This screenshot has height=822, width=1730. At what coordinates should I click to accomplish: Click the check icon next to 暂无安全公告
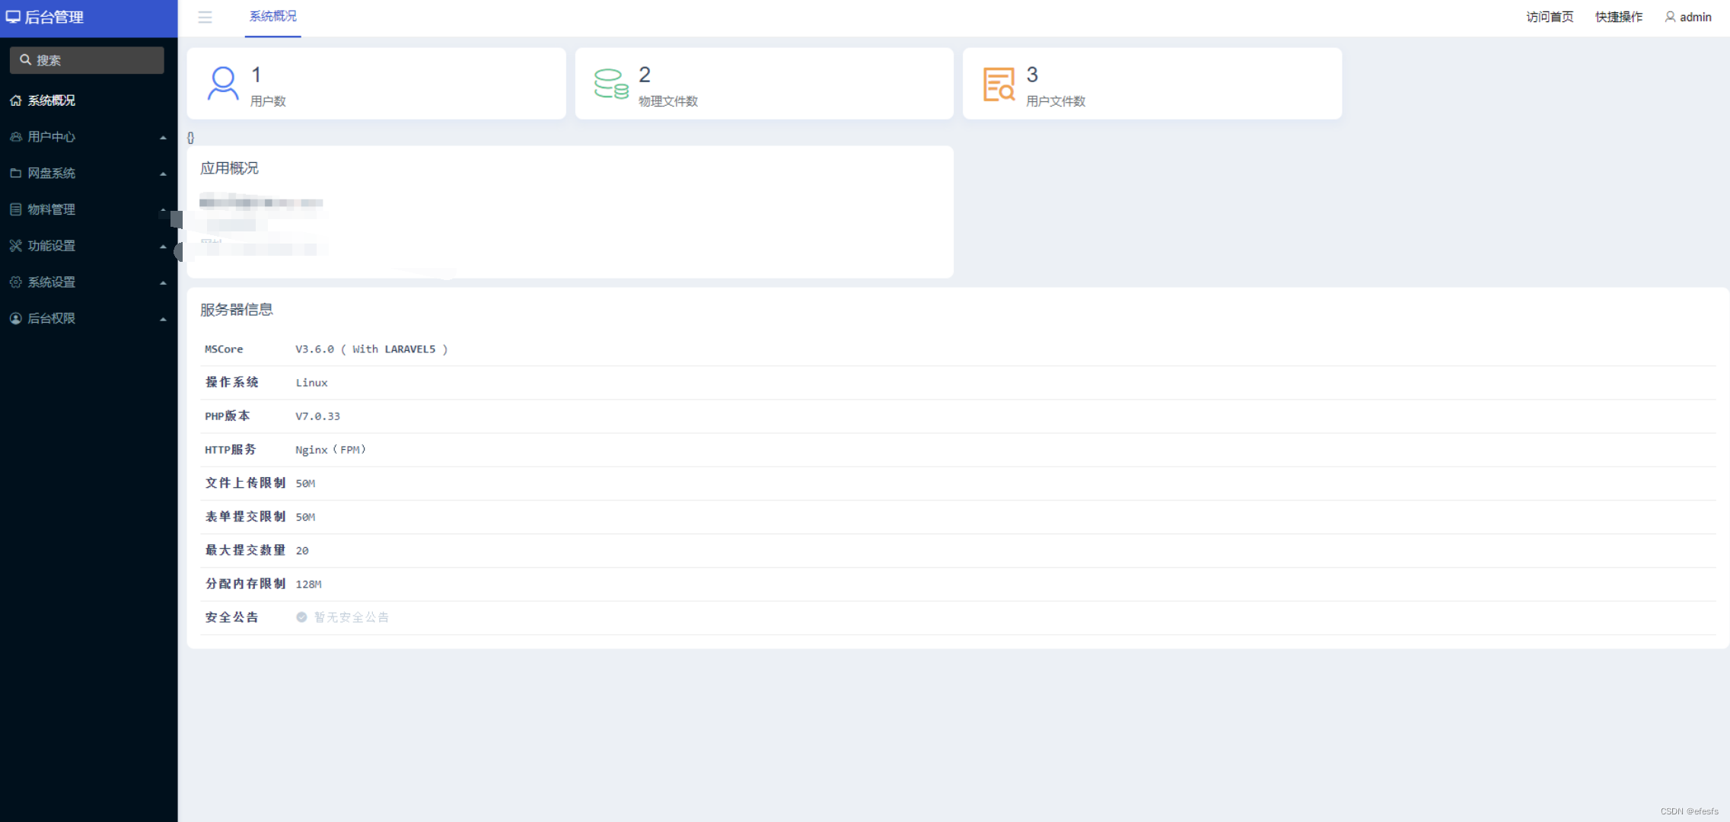(x=301, y=617)
